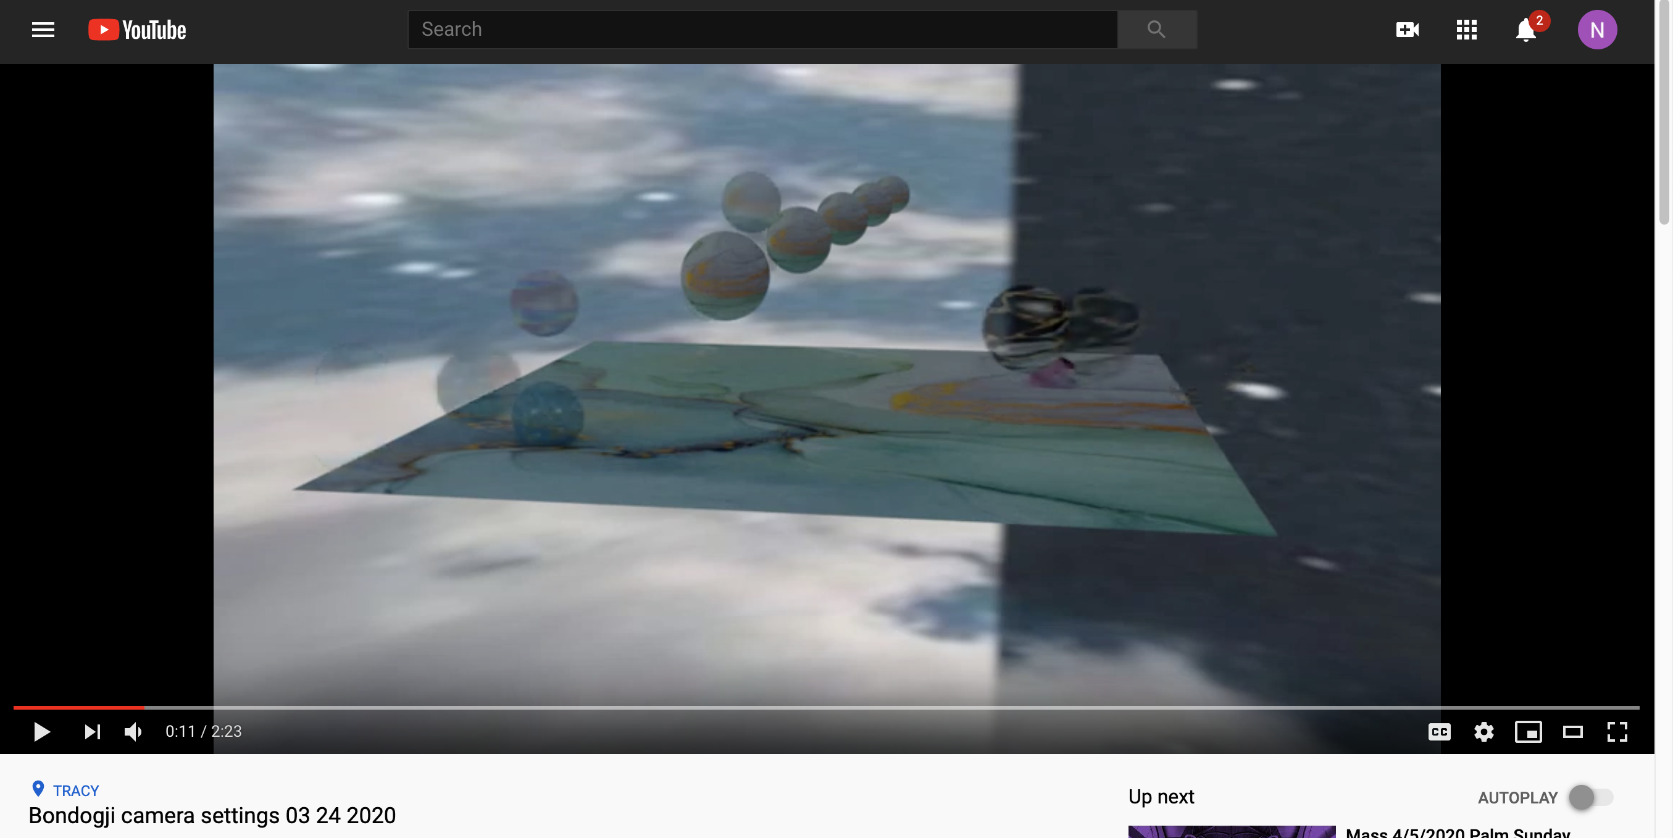Open the N account avatar menu
This screenshot has width=1673, height=838.
click(x=1597, y=30)
